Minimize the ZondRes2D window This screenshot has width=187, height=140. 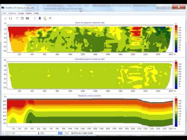point(160,7)
